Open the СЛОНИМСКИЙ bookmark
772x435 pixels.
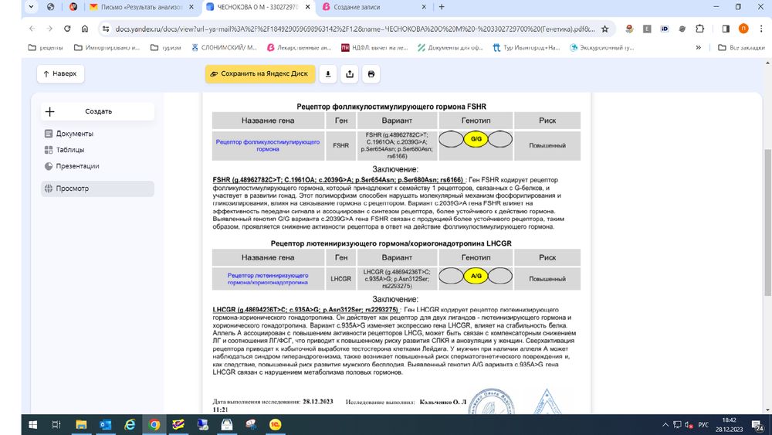[224, 48]
